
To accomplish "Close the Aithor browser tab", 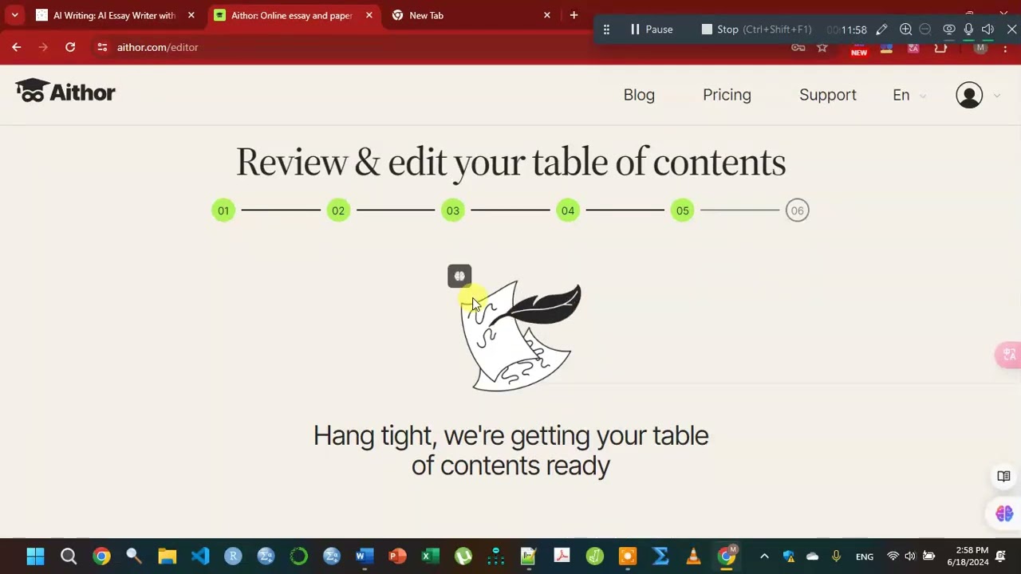I will [x=369, y=15].
